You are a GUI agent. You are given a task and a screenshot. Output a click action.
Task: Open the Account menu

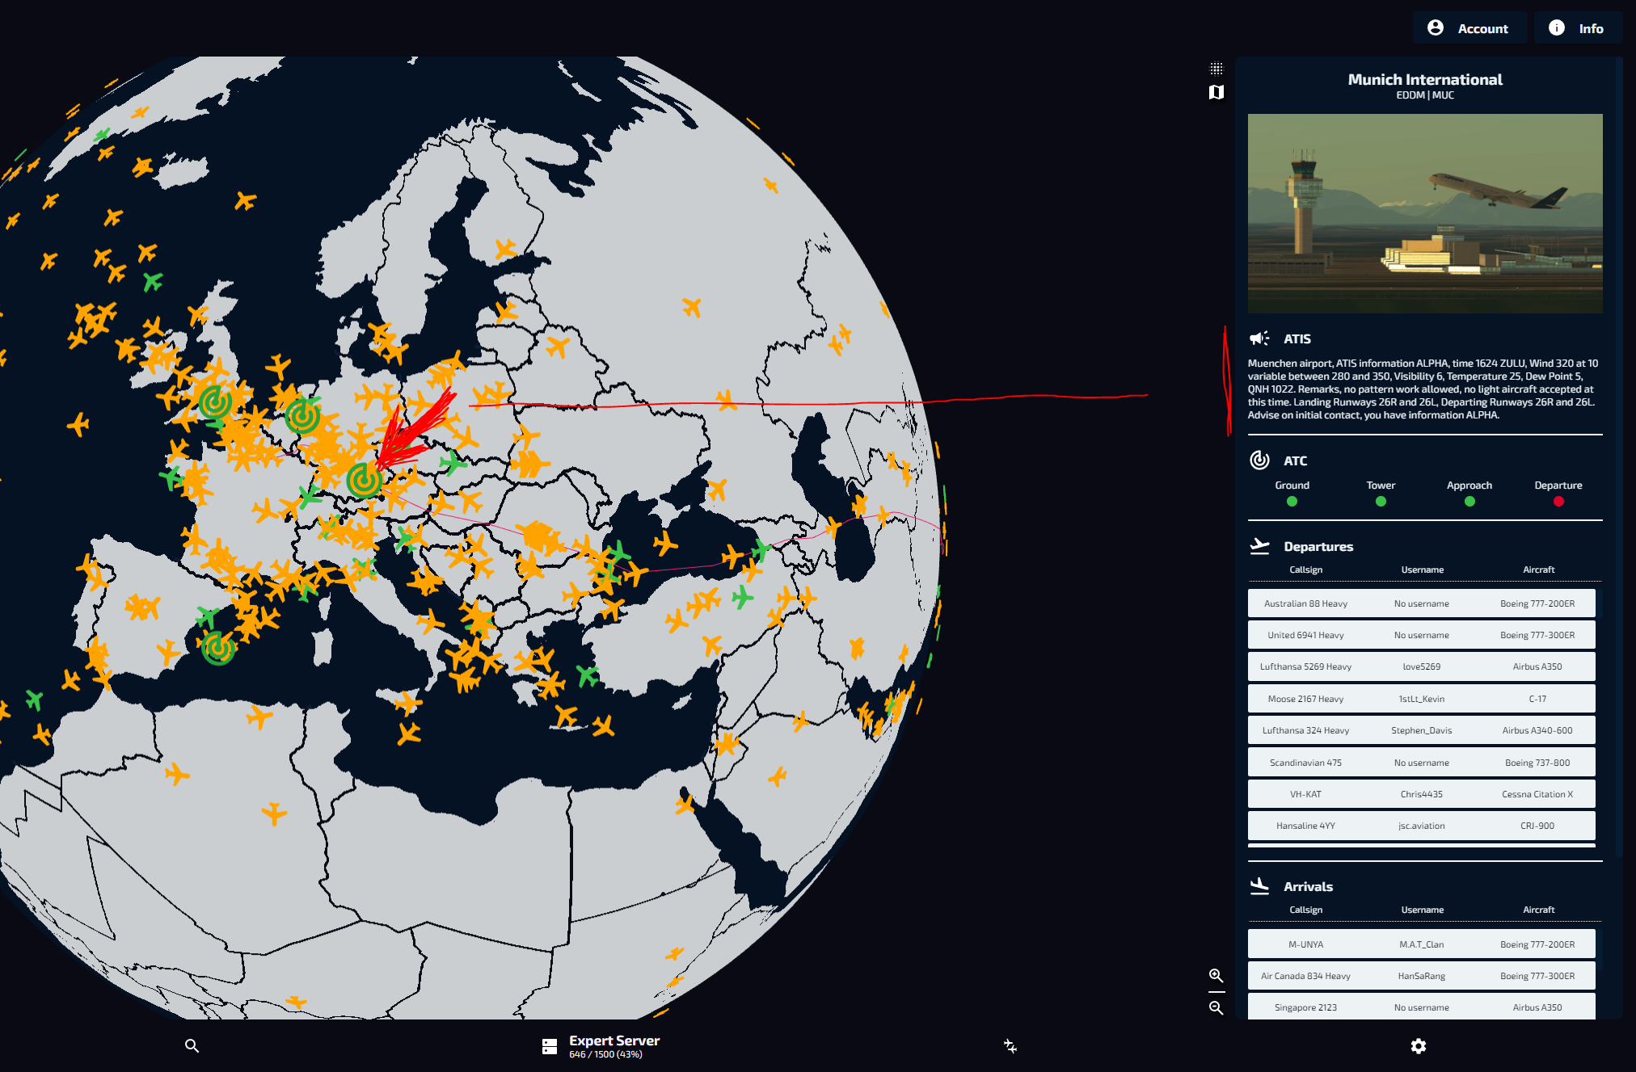(x=1469, y=28)
